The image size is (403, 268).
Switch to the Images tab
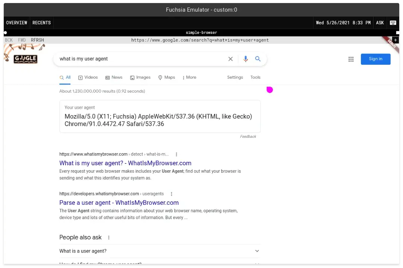click(x=140, y=78)
